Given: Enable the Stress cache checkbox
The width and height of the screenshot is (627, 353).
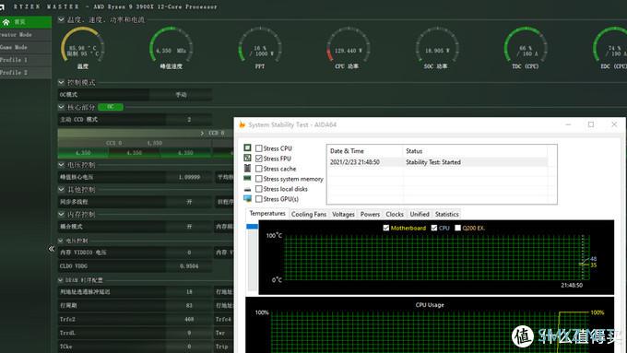Looking at the screenshot, I should 259,169.
